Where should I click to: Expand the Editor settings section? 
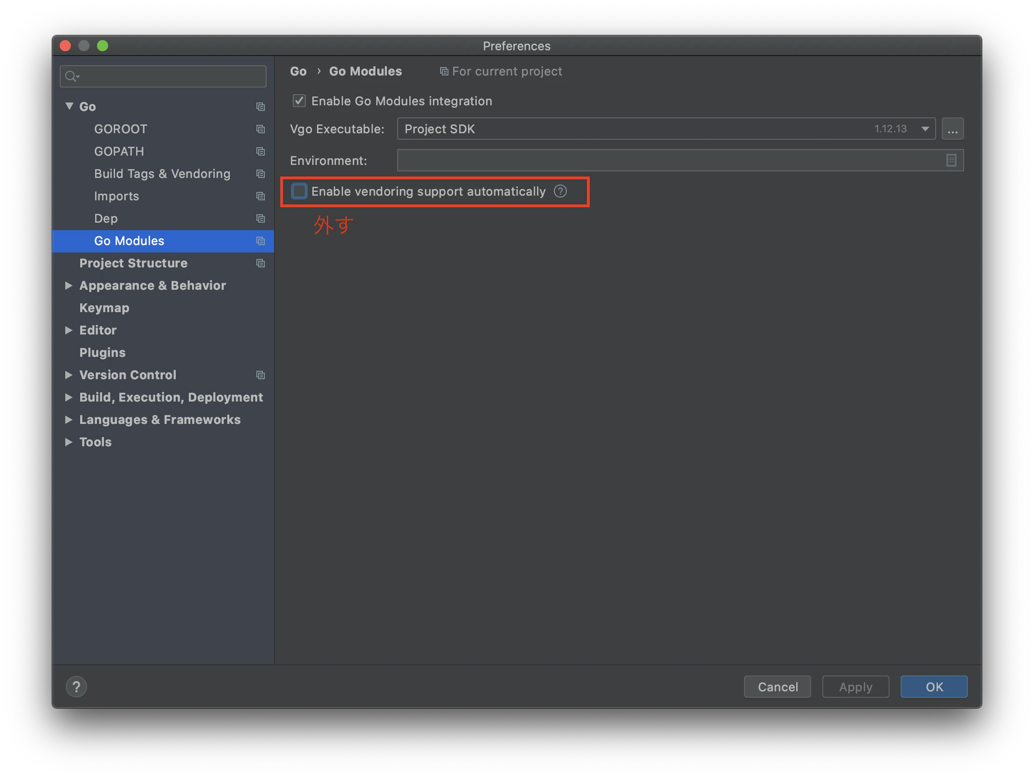click(x=69, y=330)
